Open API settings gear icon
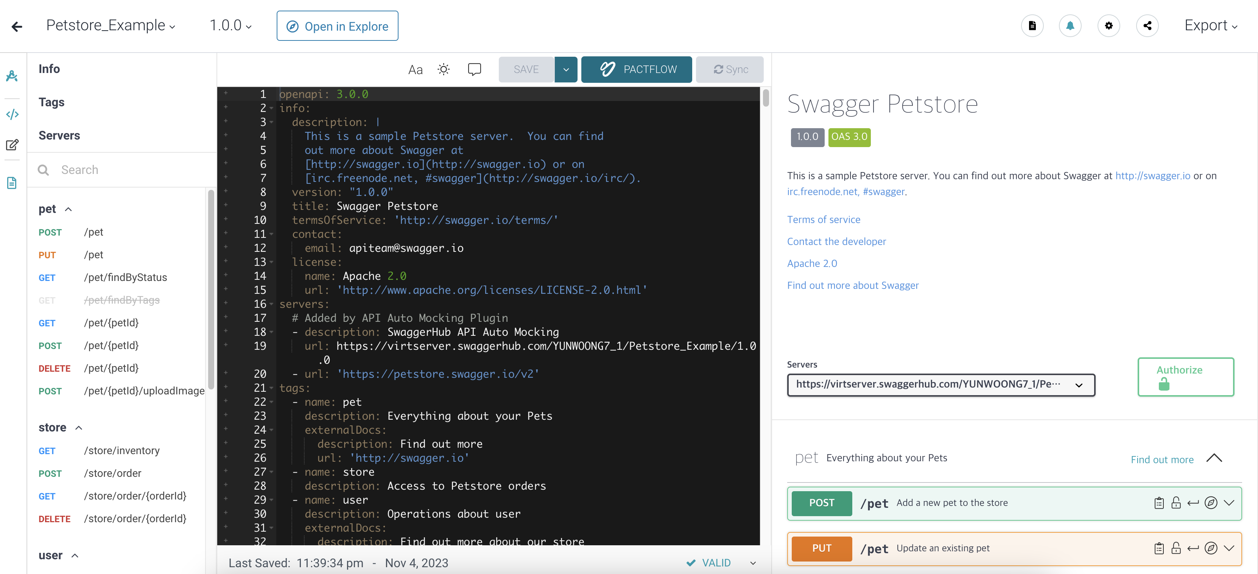Screen dimensions: 1258x574 coord(1109,26)
